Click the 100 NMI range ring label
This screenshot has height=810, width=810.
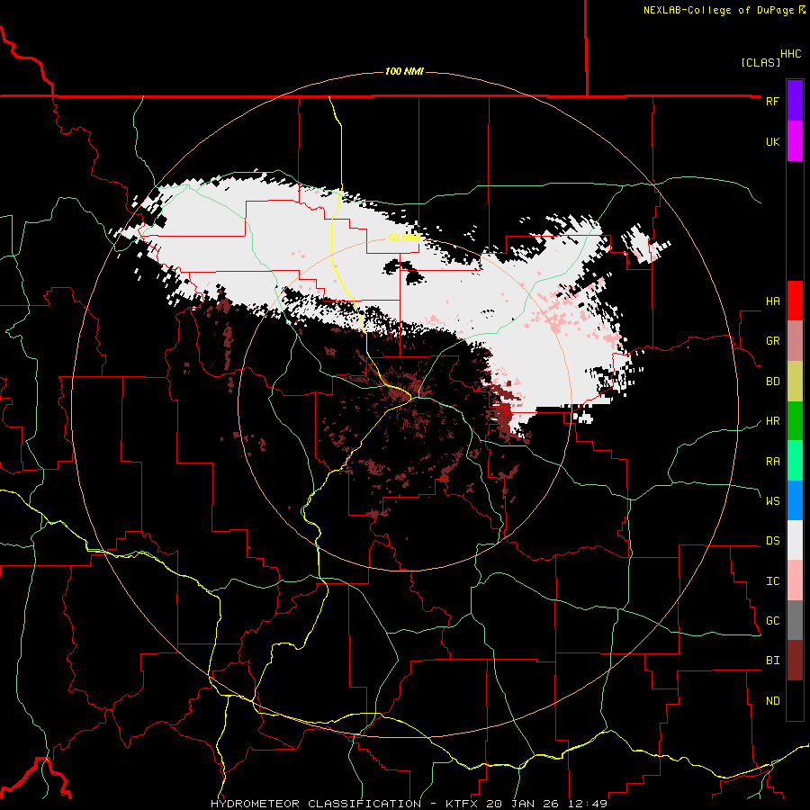(x=404, y=71)
